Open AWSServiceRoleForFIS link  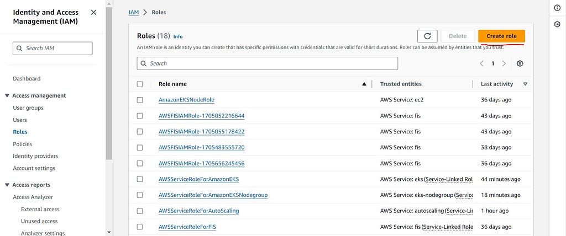click(187, 227)
